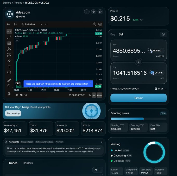The image size is (177, 176).
Task: Toggle auto scale on chart
Action: tap(99, 95)
